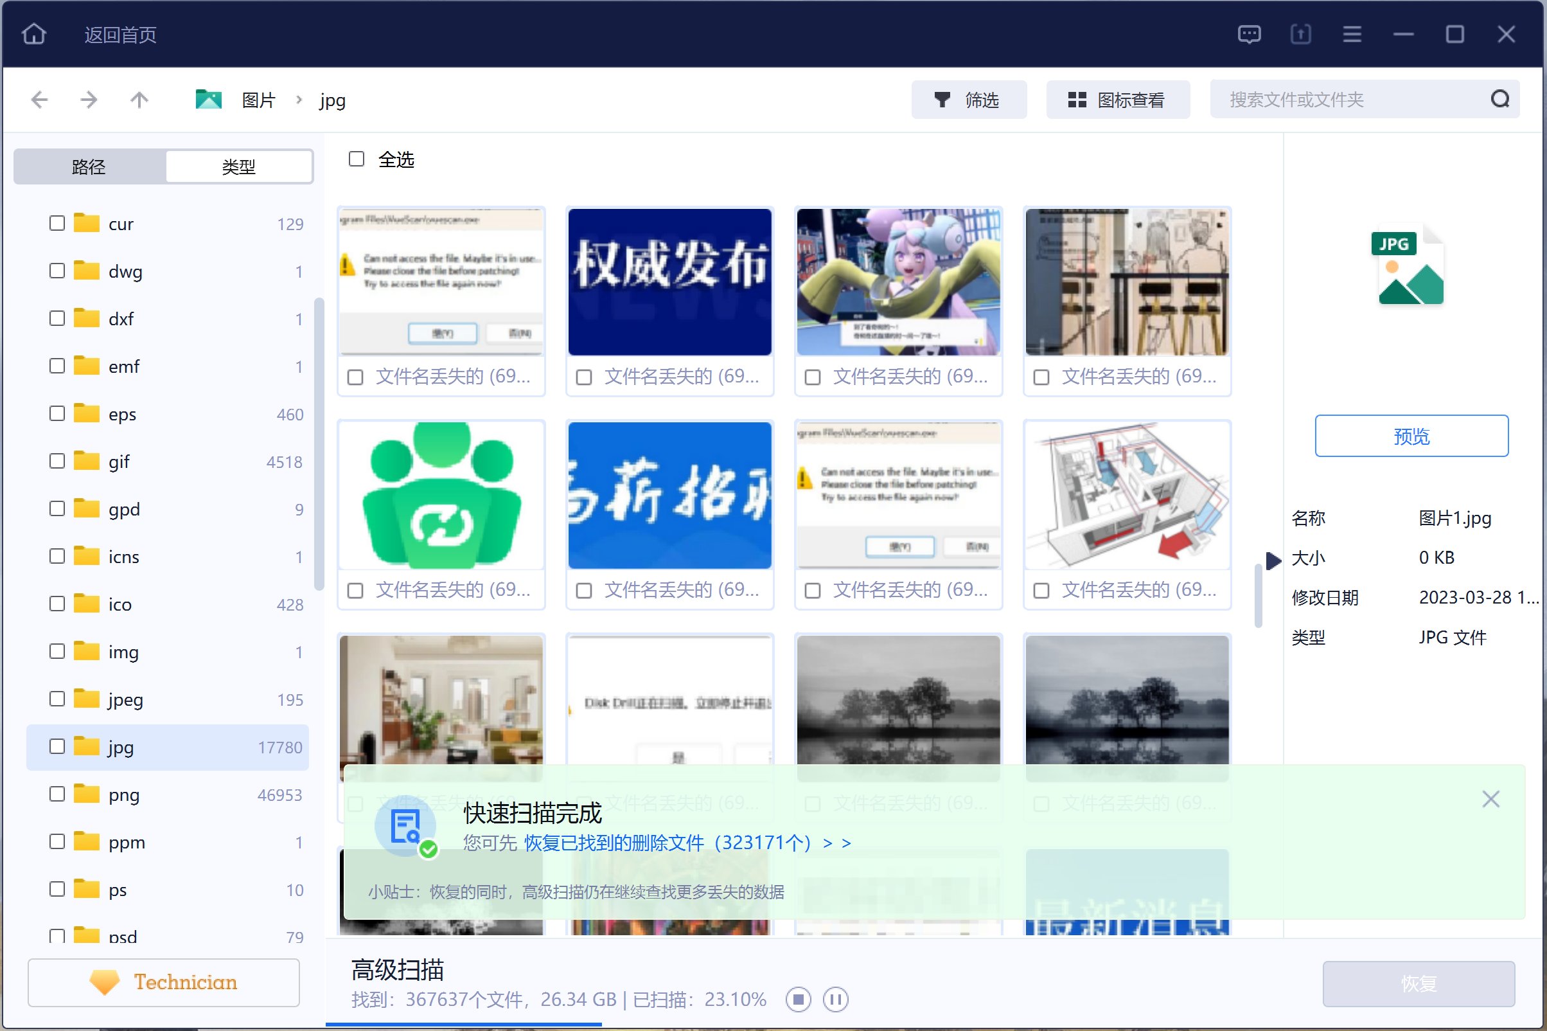Image resolution: width=1547 pixels, height=1031 pixels.
Task: Click the scan complete document icon
Action: [405, 826]
